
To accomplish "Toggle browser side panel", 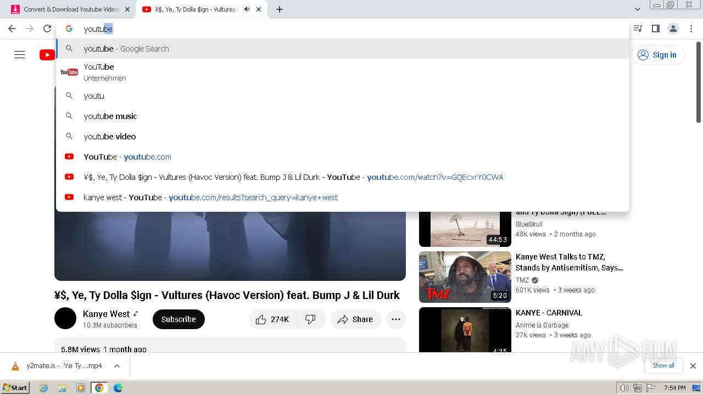I will [x=655, y=29].
